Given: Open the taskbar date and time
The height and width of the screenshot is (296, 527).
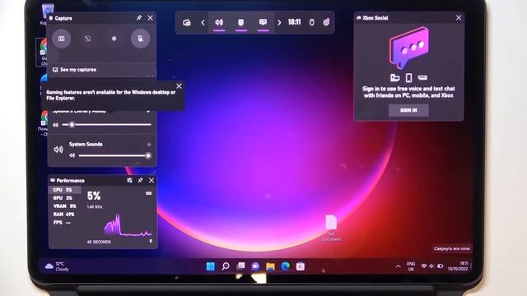Looking at the screenshot, I should (458, 266).
